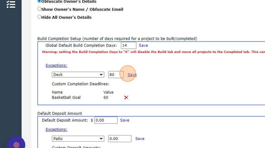Click the red Build Completion Days warning text
The image size is (265, 148).
coord(153,52)
